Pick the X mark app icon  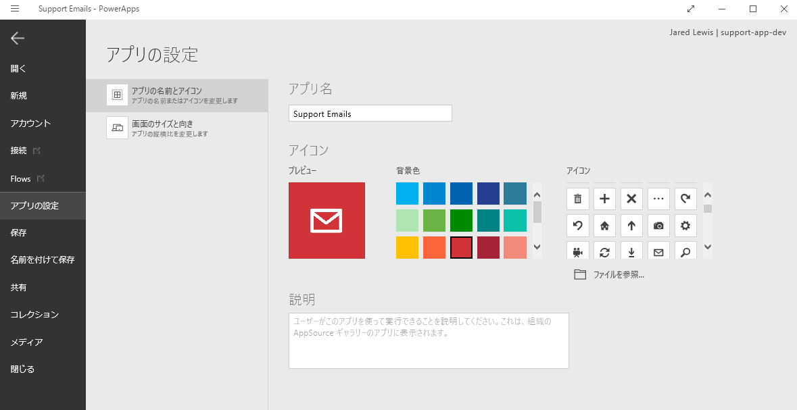(631, 199)
